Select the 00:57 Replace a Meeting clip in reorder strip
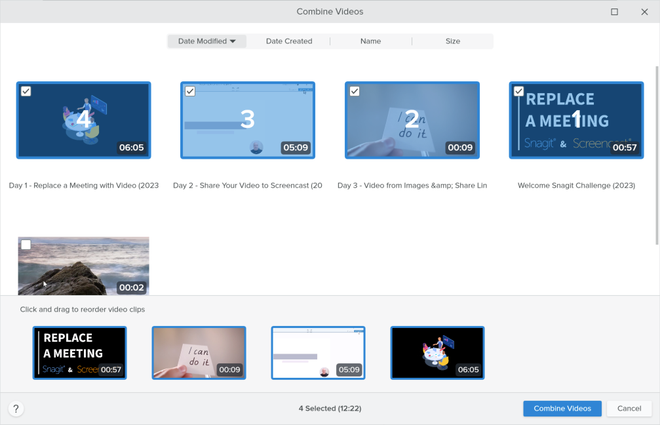Viewport: 660px width, 425px height. pos(79,353)
